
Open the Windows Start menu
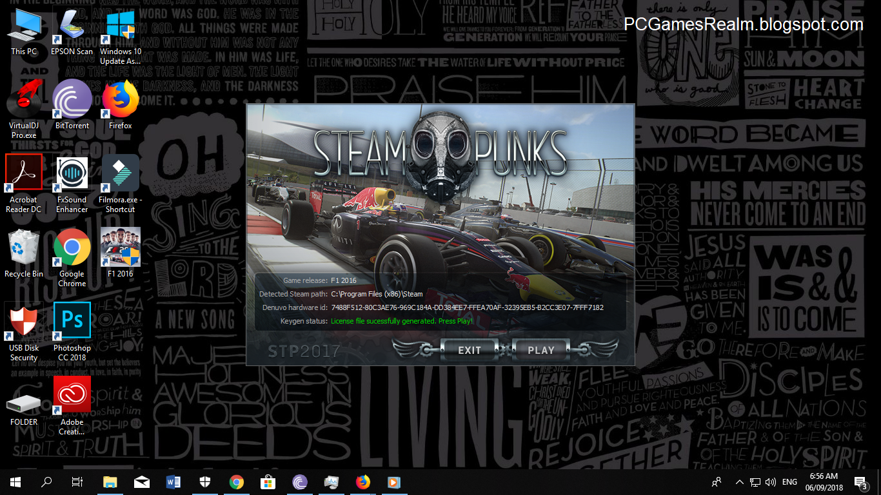[15, 482]
